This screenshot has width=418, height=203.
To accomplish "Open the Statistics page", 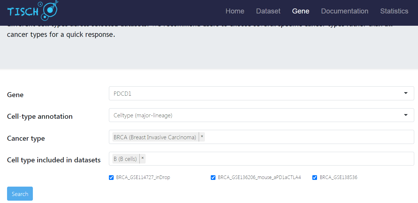I will coord(394,11).
